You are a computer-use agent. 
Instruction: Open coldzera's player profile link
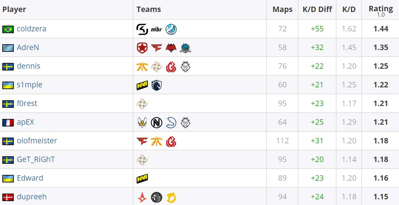click(x=31, y=29)
